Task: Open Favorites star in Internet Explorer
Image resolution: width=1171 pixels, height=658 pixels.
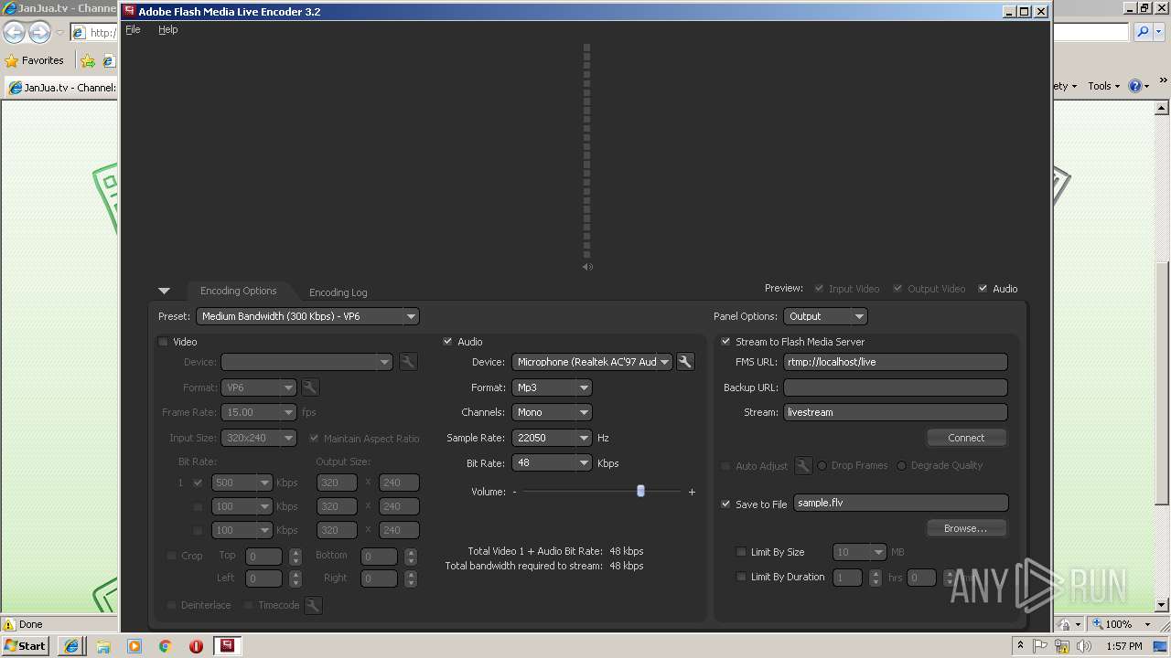Action: 12,60
